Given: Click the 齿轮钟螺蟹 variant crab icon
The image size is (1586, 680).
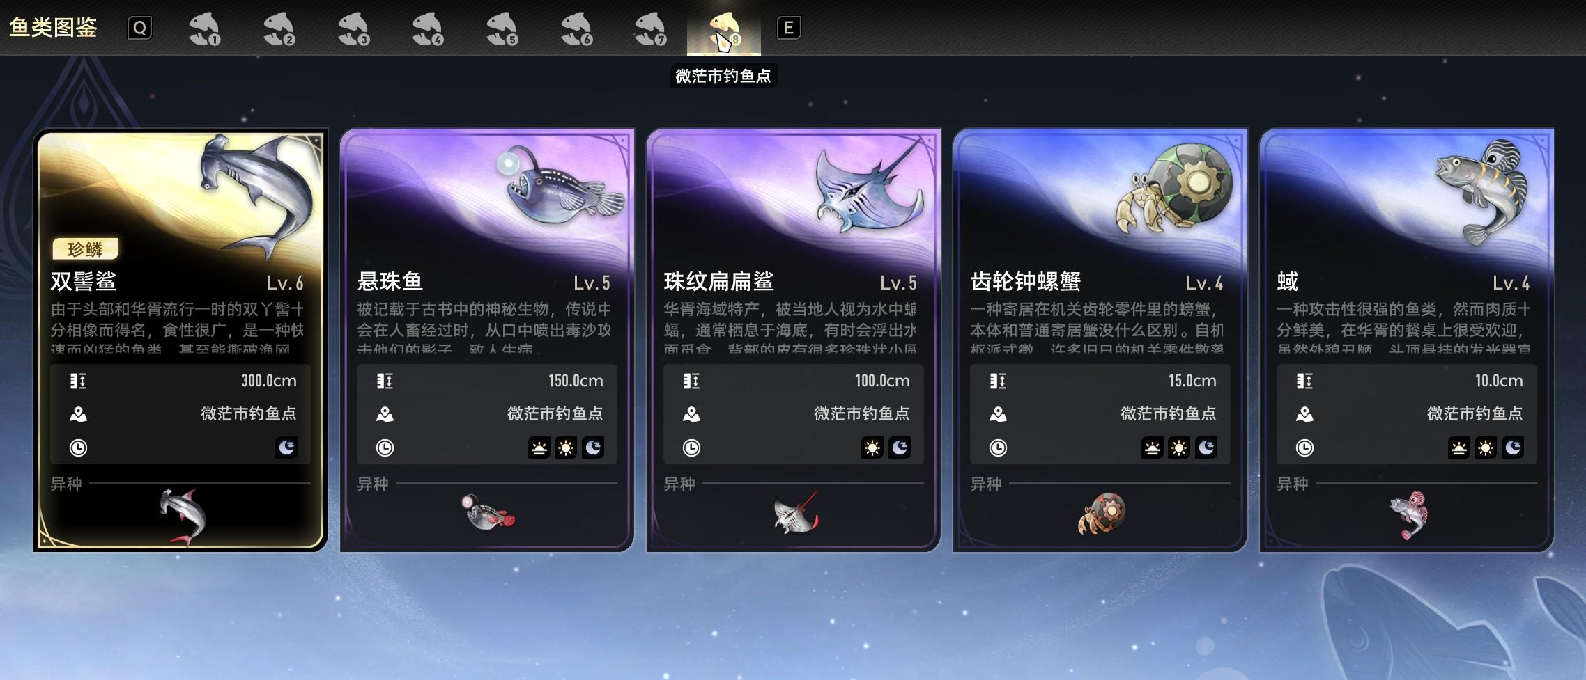Looking at the screenshot, I should pyautogui.click(x=1102, y=514).
